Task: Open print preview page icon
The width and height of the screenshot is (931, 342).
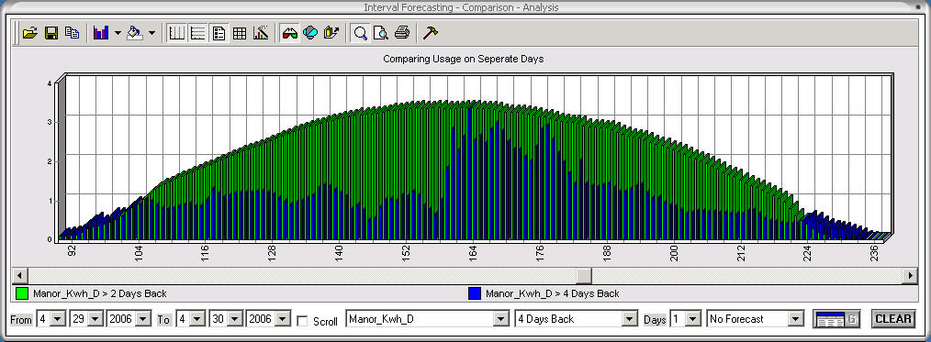Action: tap(381, 33)
